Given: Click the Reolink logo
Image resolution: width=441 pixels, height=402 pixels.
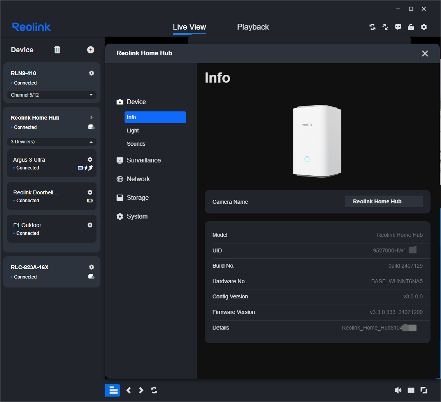Looking at the screenshot, I should 32,27.
